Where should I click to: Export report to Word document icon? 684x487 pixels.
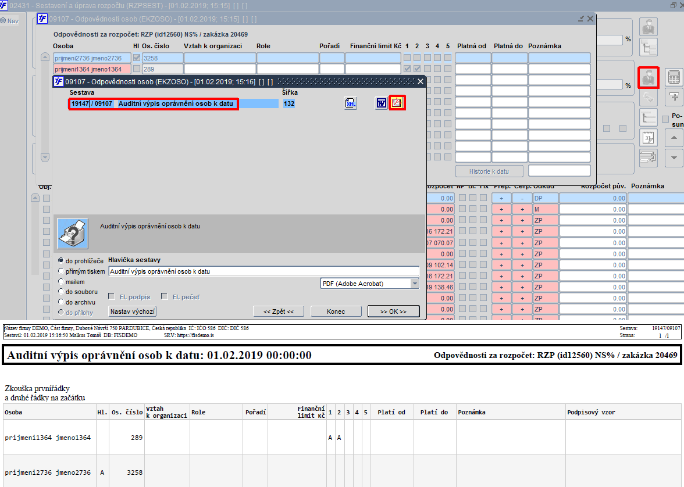[x=382, y=103]
